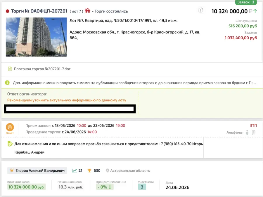Click location pin beside Астраханская область
The image size is (263, 197).
pyautogui.click(x=107, y=170)
